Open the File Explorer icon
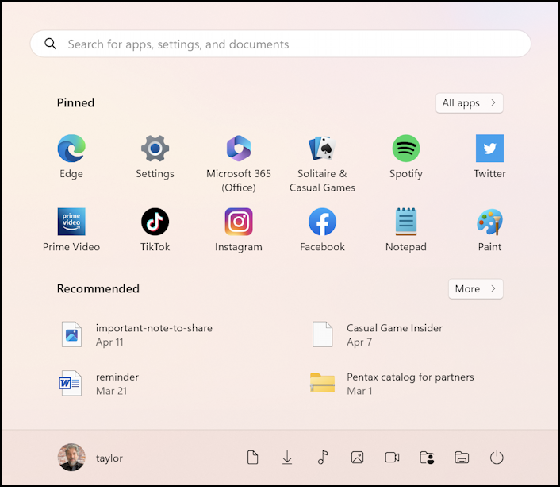 462,458
